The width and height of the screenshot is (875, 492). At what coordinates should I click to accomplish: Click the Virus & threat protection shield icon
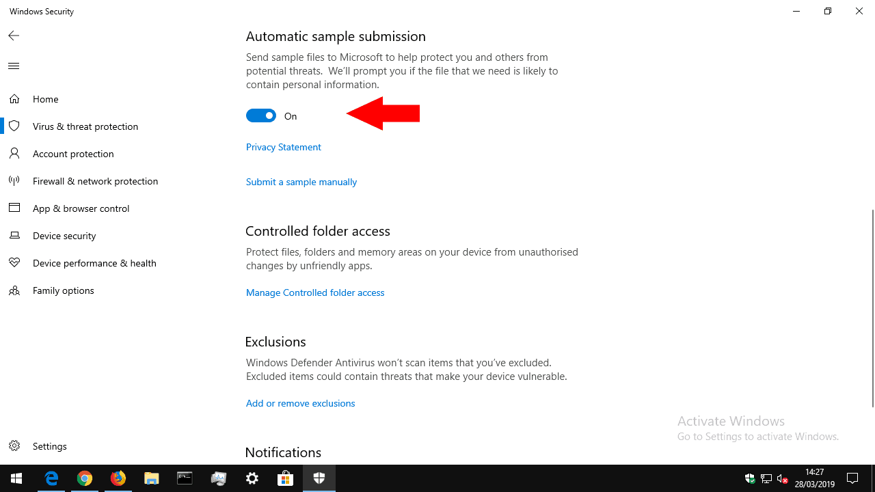click(x=14, y=126)
